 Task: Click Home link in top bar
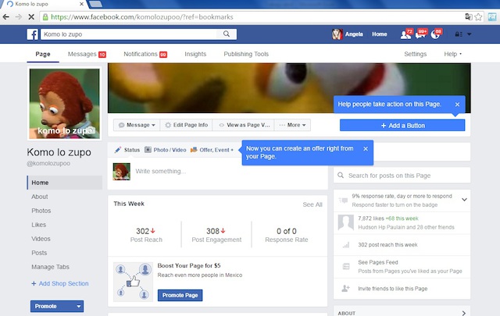tap(380, 34)
